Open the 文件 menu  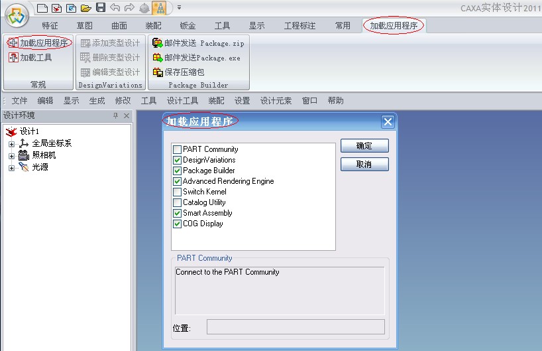pyautogui.click(x=19, y=101)
